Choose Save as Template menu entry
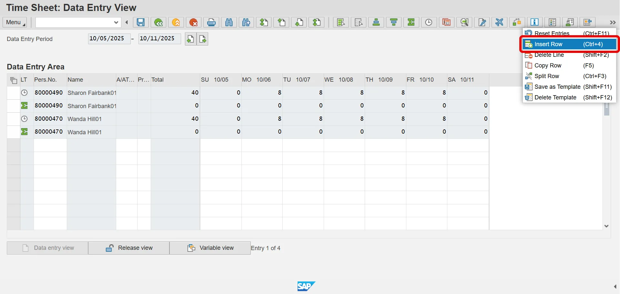Image resolution: width=620 pixels, height=294 pixels. point(569,87)
